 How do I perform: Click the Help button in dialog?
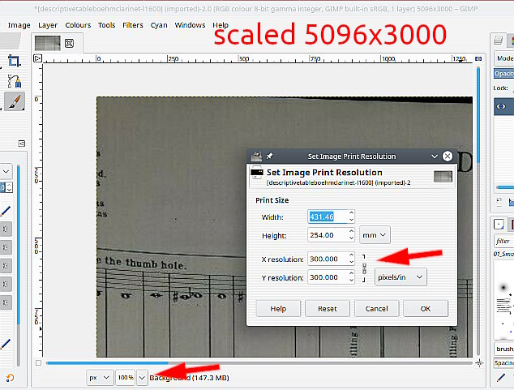[278, 309]
